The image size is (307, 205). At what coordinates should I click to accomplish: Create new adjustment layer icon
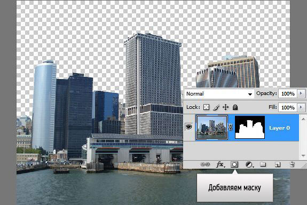tap(249, 164)
